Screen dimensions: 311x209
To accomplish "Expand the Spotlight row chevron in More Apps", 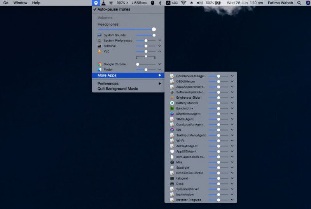I will click(232, 167).
